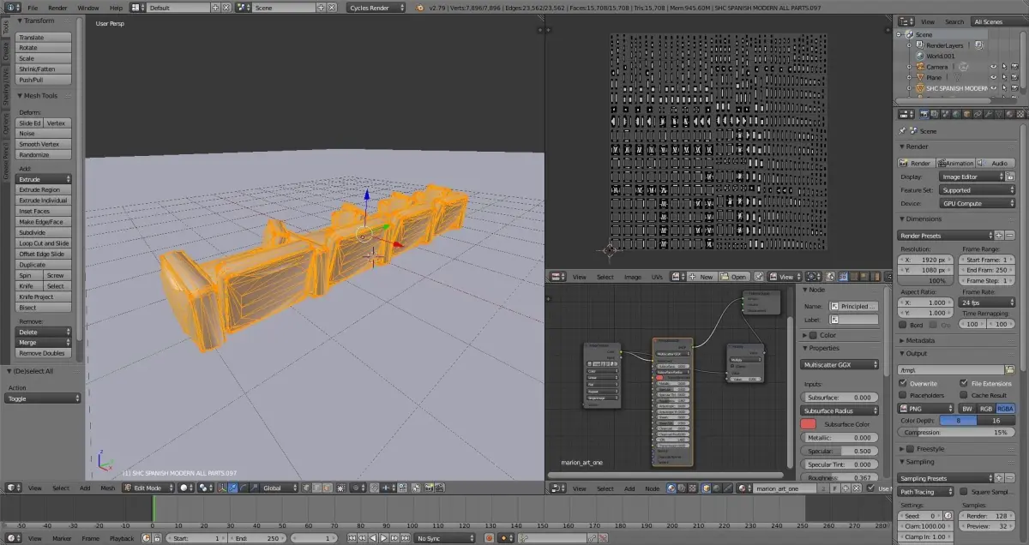Jump to last frame in playback controls
This screenshot has height=545, width=1029.
(405, 538)
